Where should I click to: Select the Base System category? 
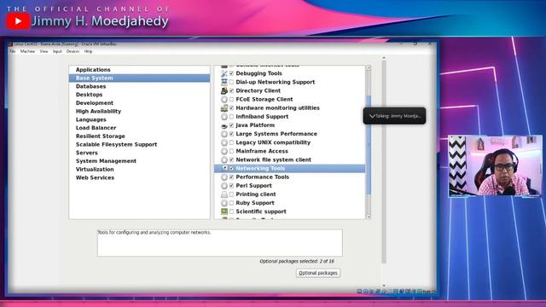coord(139,78)
